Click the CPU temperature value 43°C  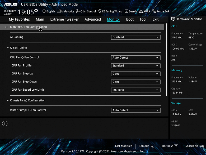point(191,38)
